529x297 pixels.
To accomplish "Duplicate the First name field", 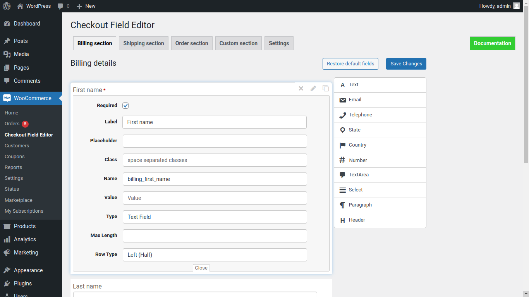I will (x=326, y=89).
